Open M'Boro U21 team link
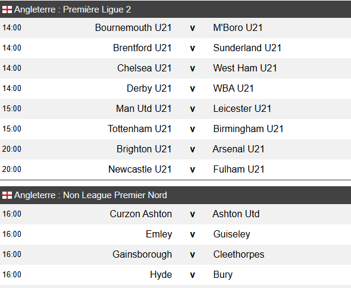351x288 pixels. (238, 28)
